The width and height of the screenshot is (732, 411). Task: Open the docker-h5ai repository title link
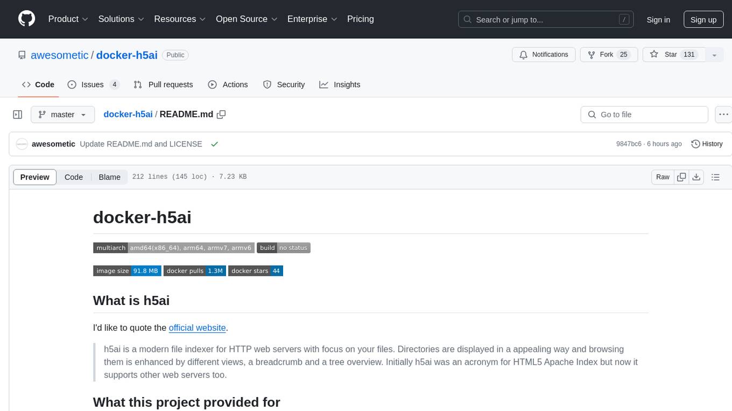pyautogui.click(x=127, y=55)
